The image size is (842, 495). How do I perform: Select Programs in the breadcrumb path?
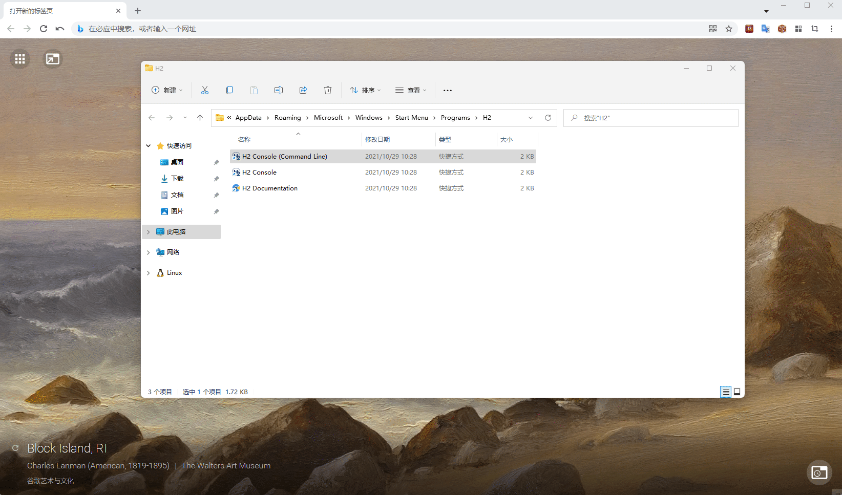click(455, 118)
